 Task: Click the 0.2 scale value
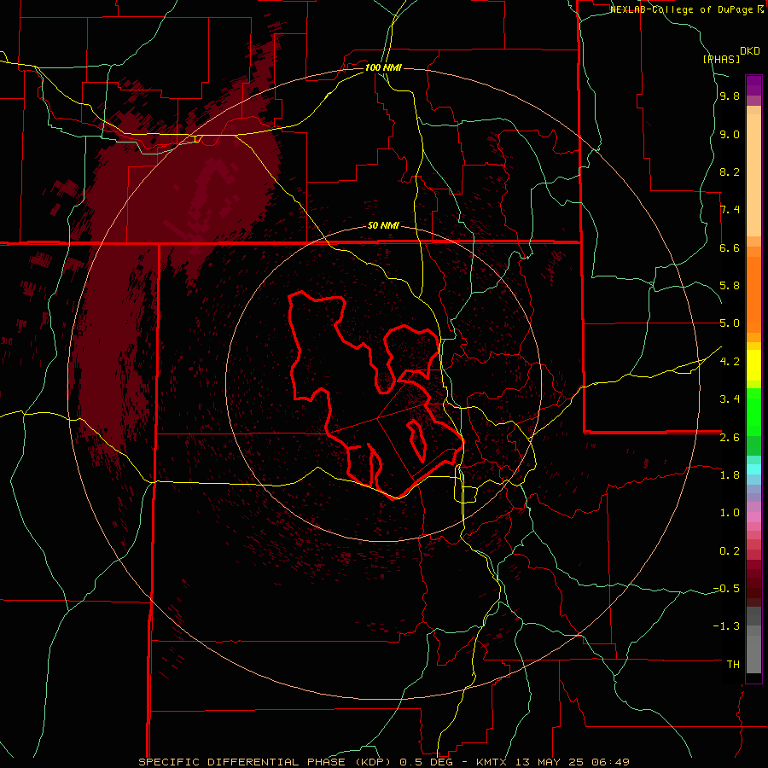click(x=730, y=550)
